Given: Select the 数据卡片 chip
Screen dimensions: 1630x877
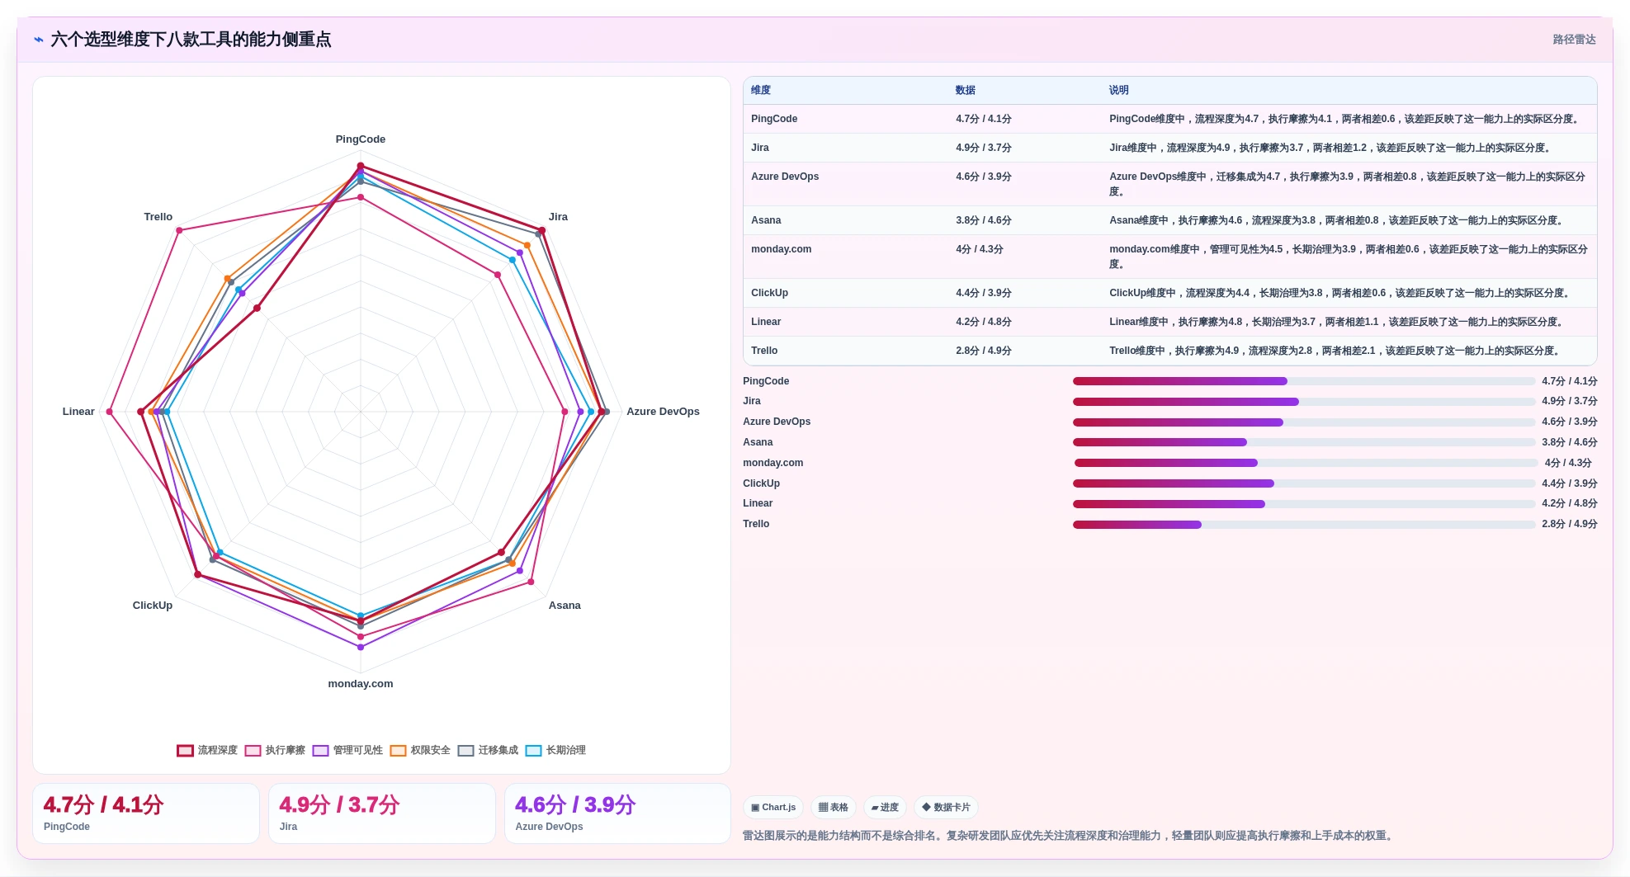Looking at the screenshot, I should (x=946, y=807).
